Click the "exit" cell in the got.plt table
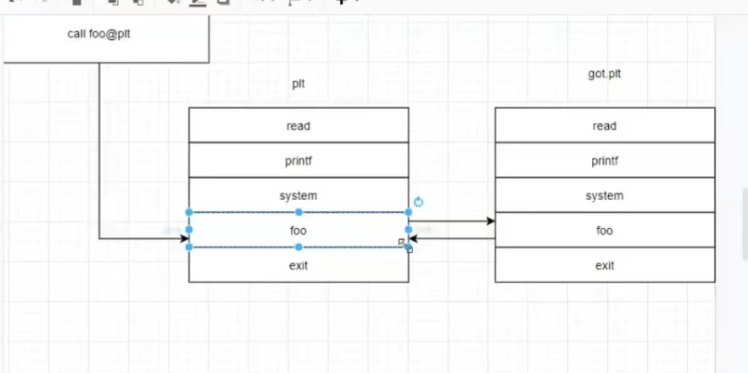The width and height of the screenshot is (748, 373). [x=605, y=265]
